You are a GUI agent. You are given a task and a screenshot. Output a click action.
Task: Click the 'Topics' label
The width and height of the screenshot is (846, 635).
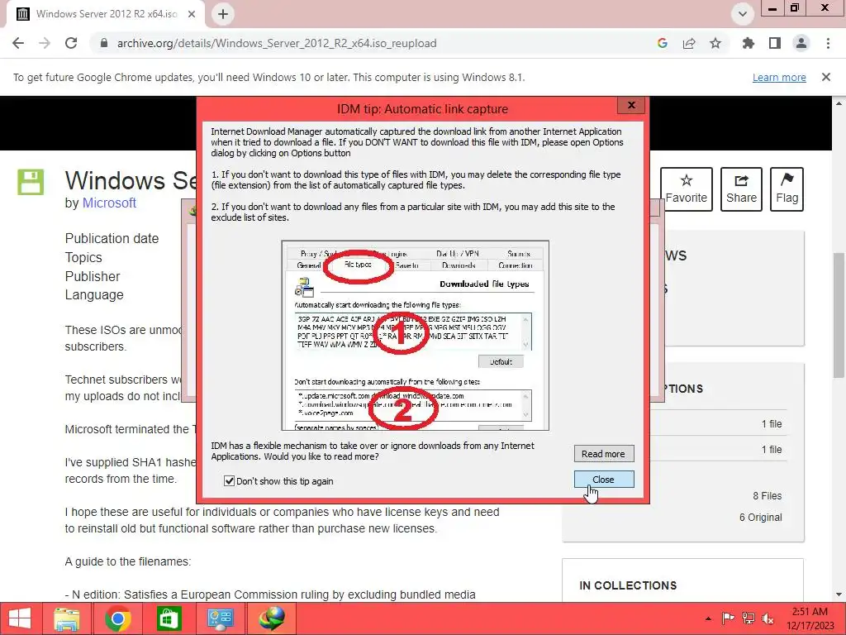[83, 258]
